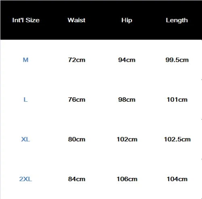Click the 102.5cm length value
The image size is (202, 199).
177,139
